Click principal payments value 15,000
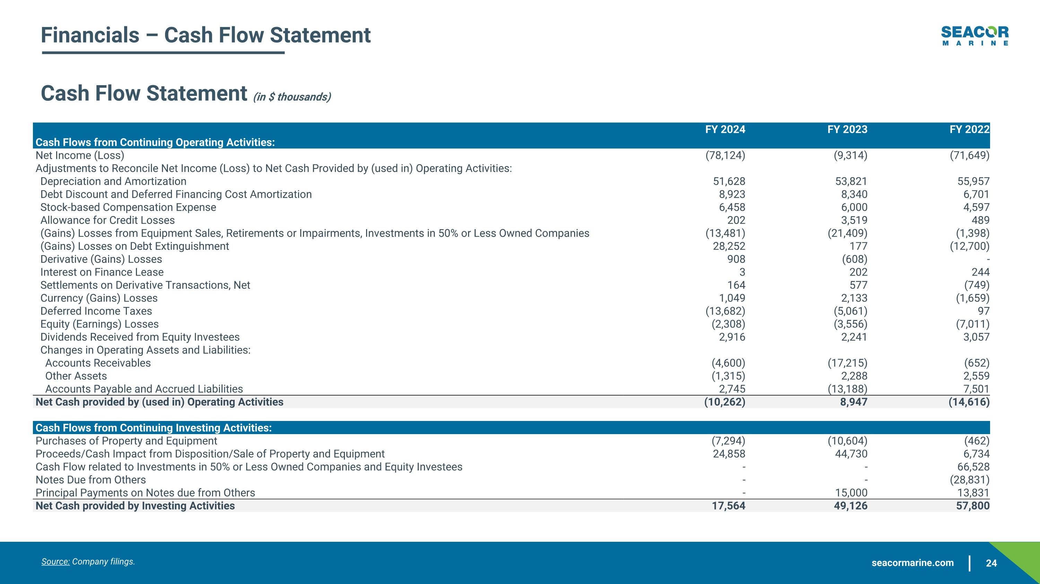The width and height of the screenshot is (1040, 584). (851, 493)
